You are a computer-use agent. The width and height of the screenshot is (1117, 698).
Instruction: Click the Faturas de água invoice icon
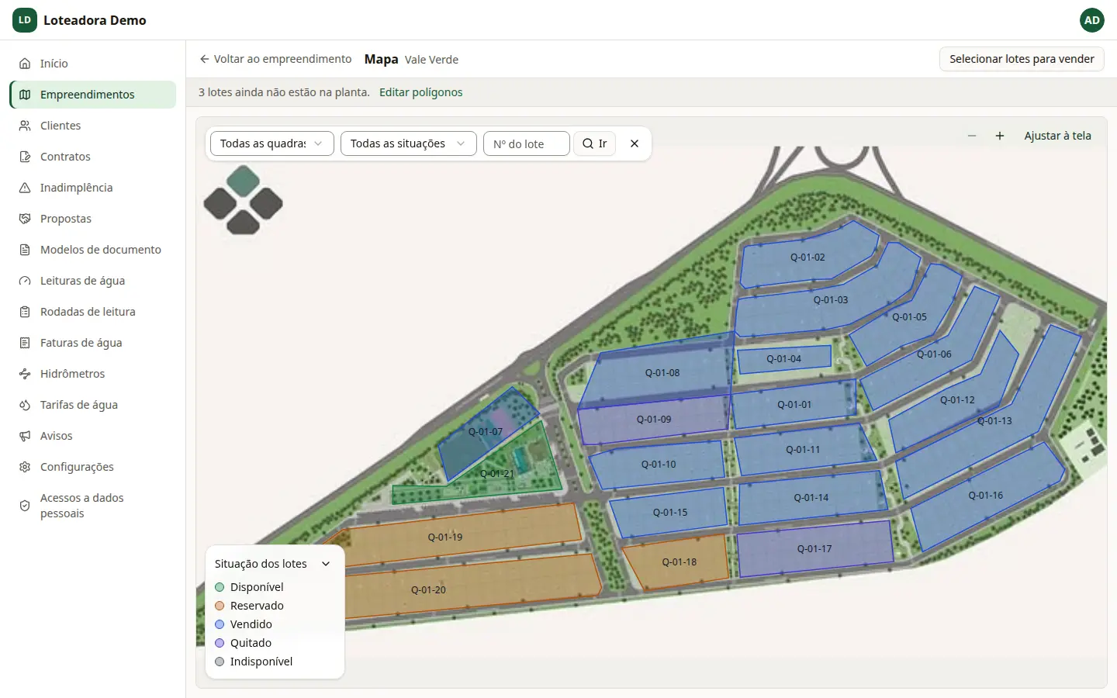tap(25, 343)
